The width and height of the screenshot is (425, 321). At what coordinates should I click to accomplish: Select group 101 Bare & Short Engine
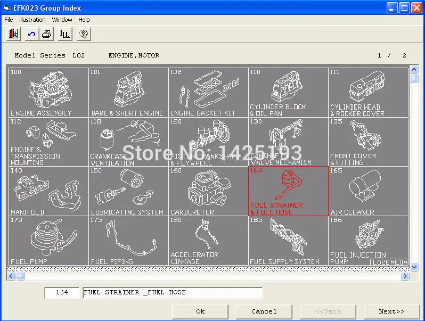pos(128,93)
